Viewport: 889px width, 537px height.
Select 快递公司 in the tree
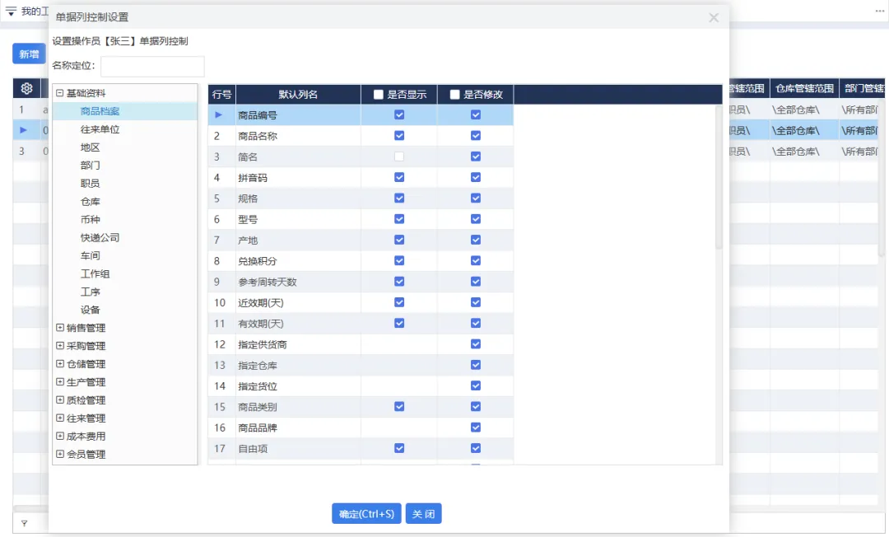[x=100, y=237]
